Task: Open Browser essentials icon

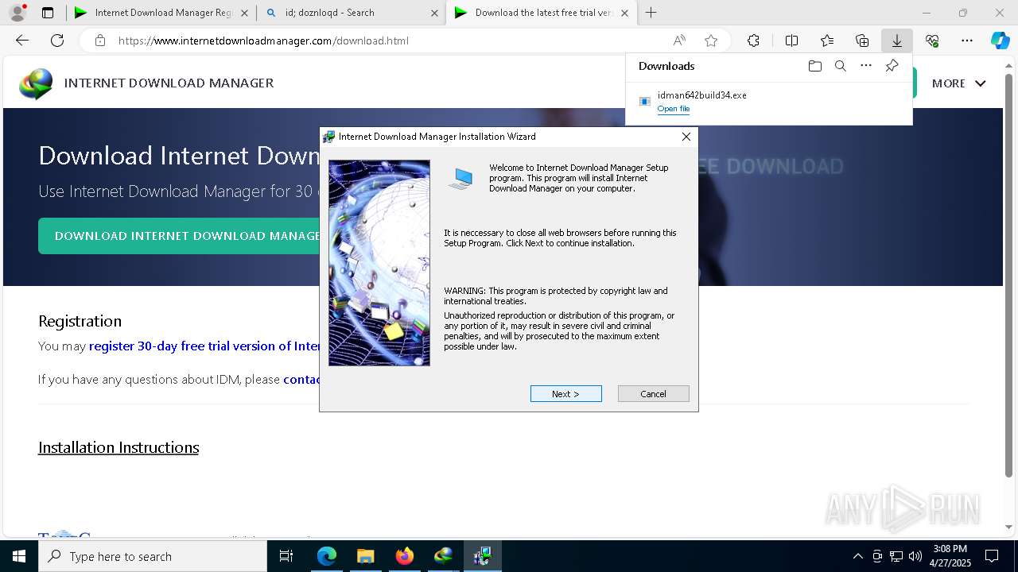Action: [x=932, y=41]
